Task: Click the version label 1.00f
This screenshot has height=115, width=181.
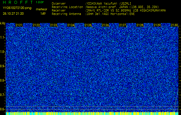Action: [40, 2]
